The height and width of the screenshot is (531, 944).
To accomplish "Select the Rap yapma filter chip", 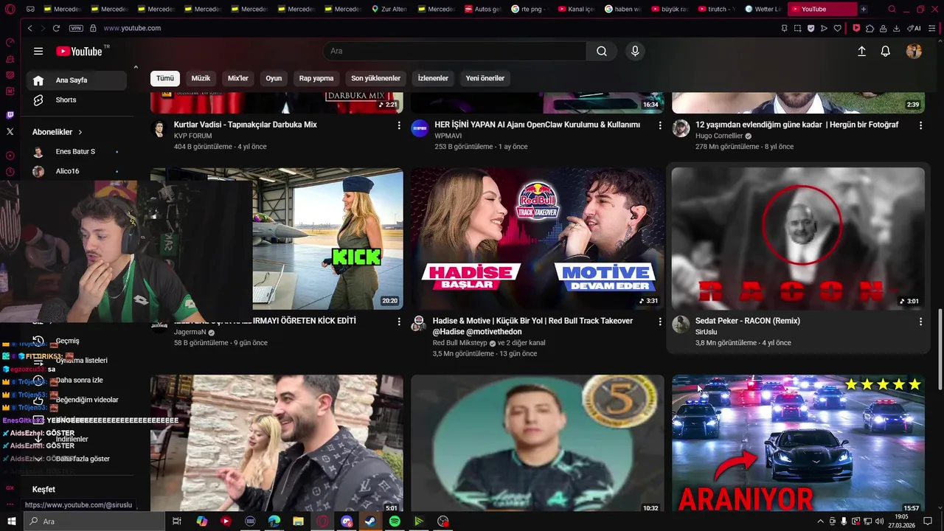I will 316,78.
